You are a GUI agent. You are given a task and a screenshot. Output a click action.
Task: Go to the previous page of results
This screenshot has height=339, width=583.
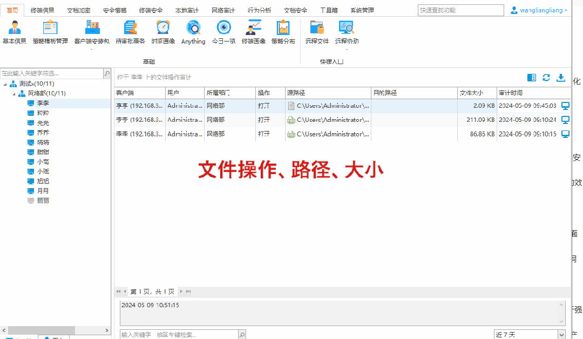pos(125,292)
